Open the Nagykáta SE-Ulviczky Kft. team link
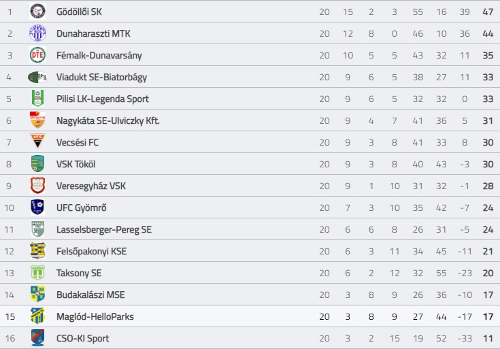Screen dimensions: 500x349 click(x=107, y=120)
